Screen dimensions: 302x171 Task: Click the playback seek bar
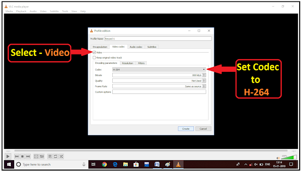151,151
